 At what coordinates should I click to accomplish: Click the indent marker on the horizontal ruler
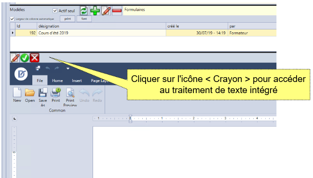[x=130, y=119]
